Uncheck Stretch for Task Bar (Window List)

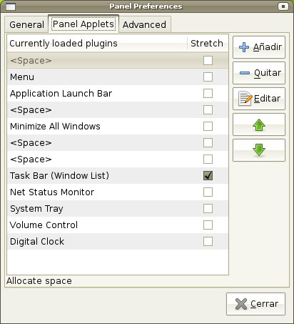[208, 176]
